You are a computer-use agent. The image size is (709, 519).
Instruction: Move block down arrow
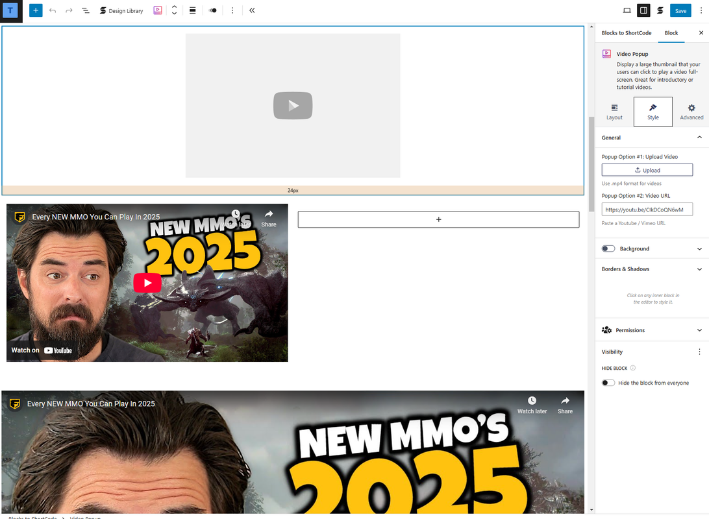click(x=174, y=14)
